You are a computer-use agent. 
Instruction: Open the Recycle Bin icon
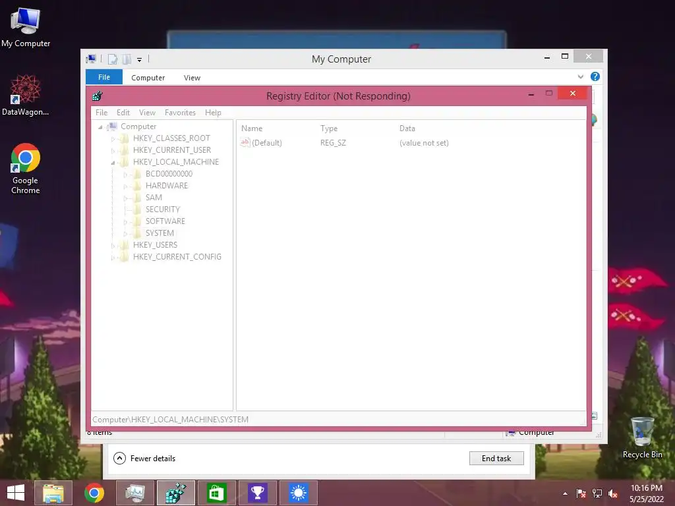(642, 437)
